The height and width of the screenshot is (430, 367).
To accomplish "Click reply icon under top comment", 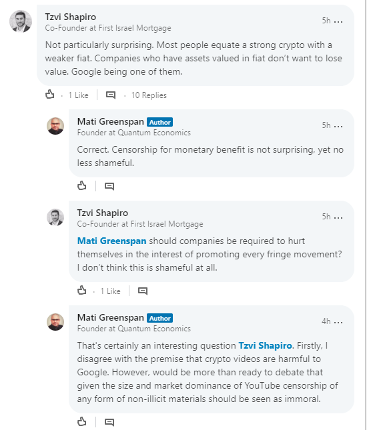I will point(111,95).
